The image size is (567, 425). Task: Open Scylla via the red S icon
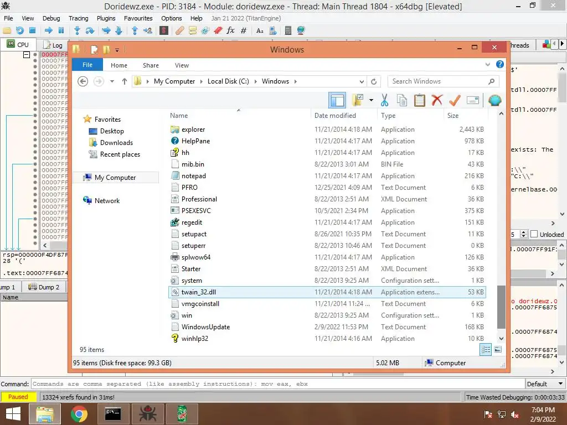tap(164, 31)
